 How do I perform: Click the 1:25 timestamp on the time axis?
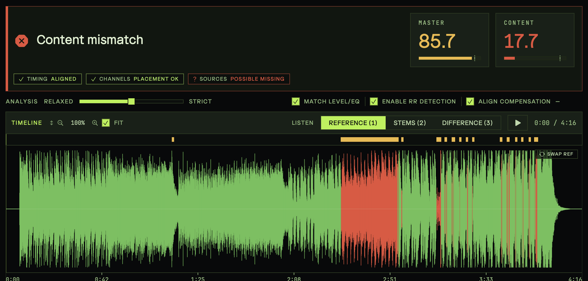point(198,278)
